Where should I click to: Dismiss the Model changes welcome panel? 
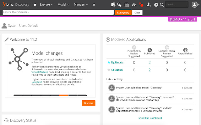(89, 103)
